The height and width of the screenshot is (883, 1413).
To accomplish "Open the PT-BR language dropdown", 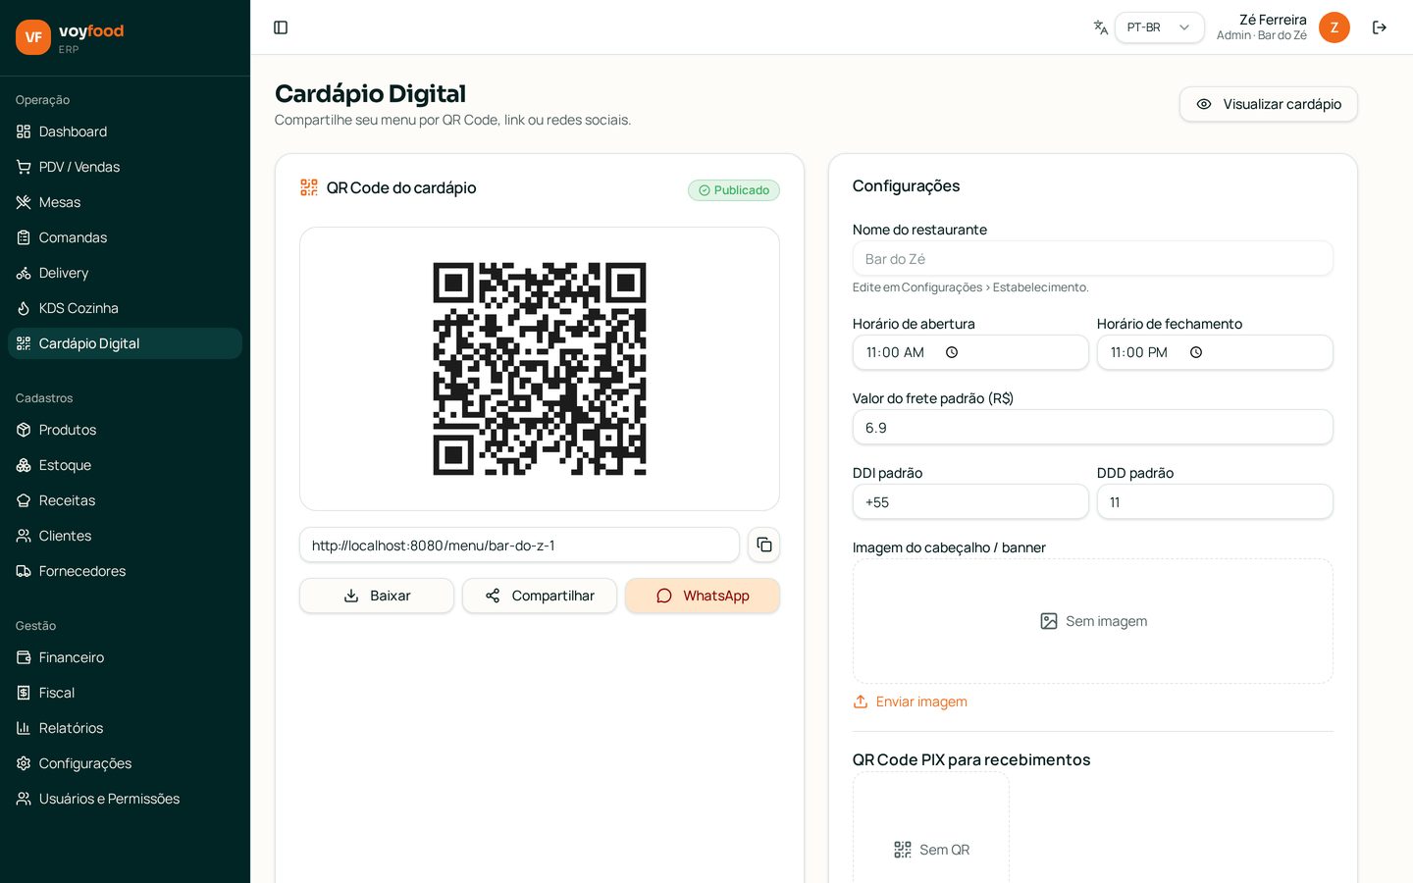I will coord(1159,27).
